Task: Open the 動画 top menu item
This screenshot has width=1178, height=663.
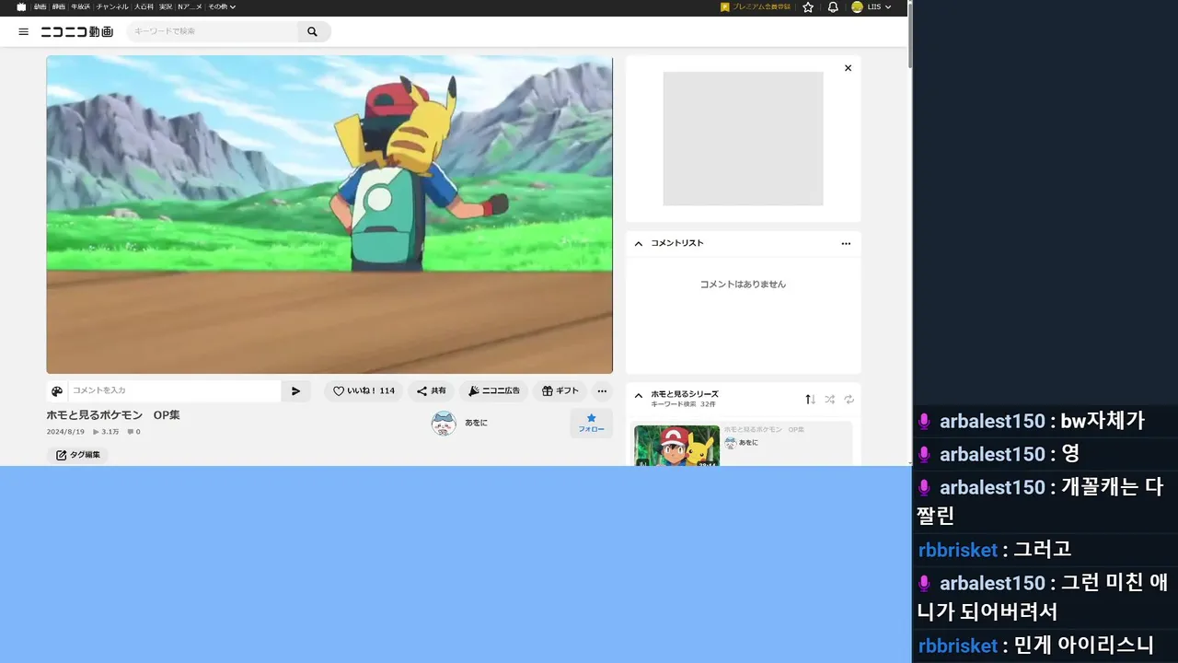Action: pyautogui.click(x=40, y=6)
